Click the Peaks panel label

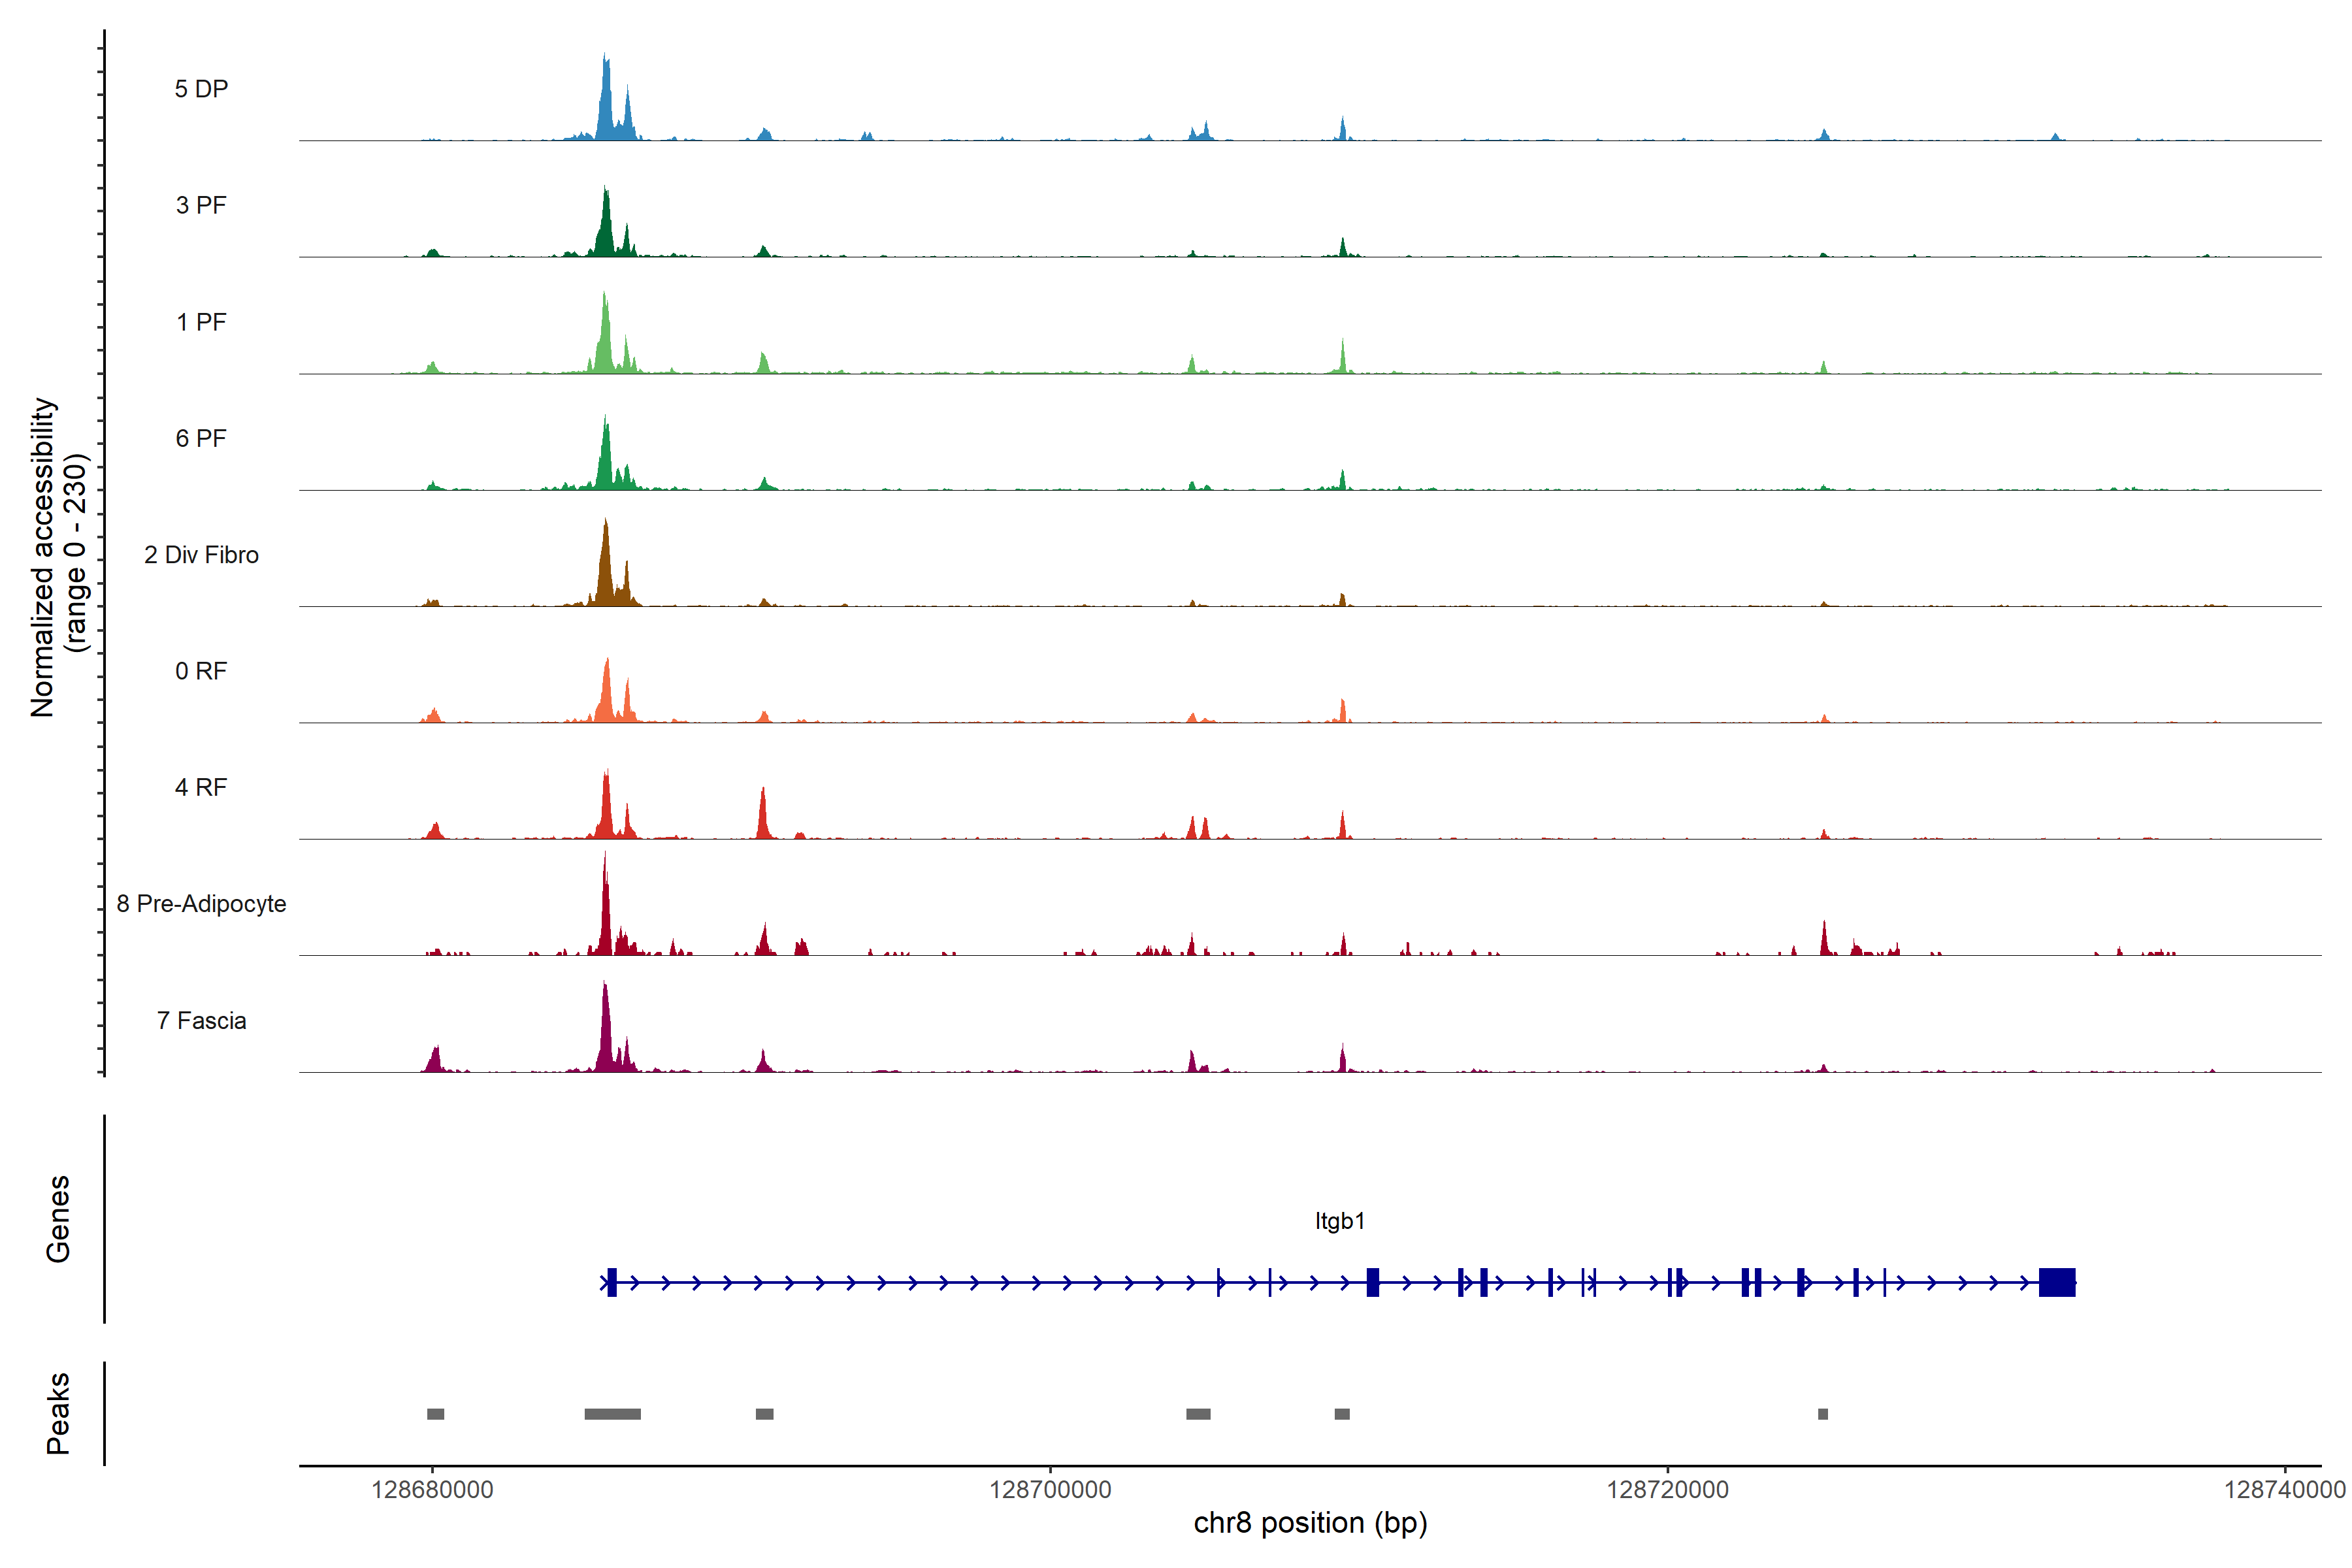click(58, 1413)
